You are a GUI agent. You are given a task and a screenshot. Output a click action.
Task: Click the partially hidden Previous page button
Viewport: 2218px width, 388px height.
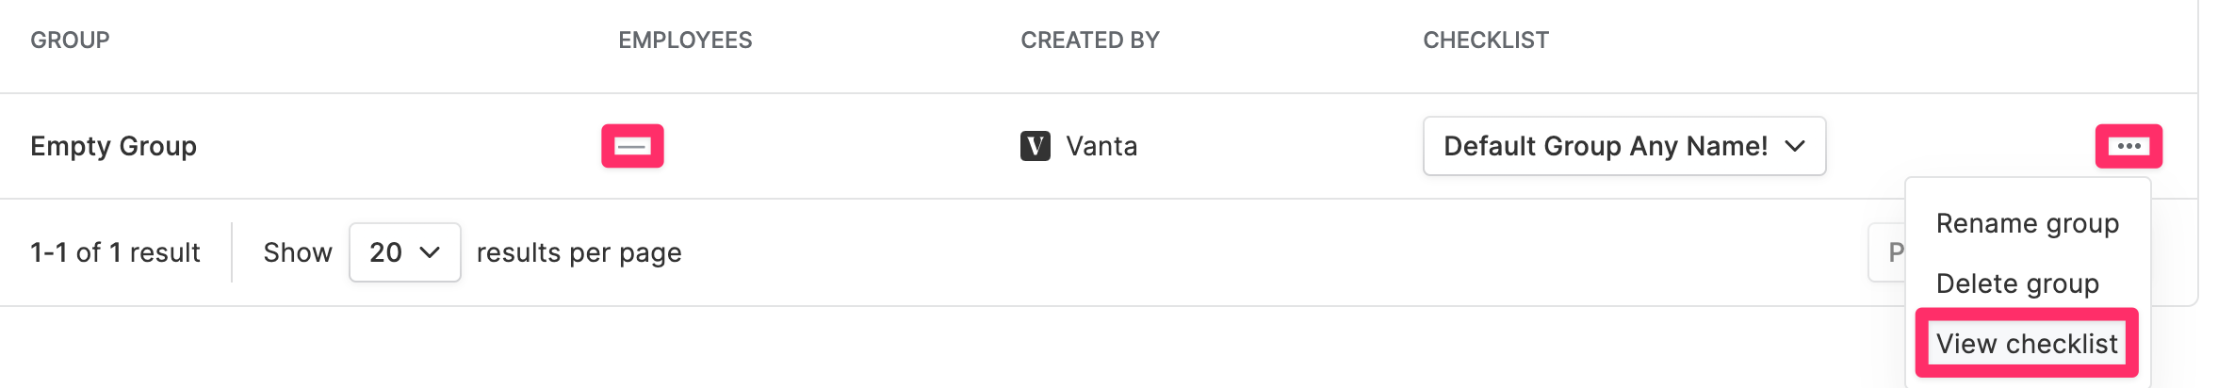[1887, 252]
